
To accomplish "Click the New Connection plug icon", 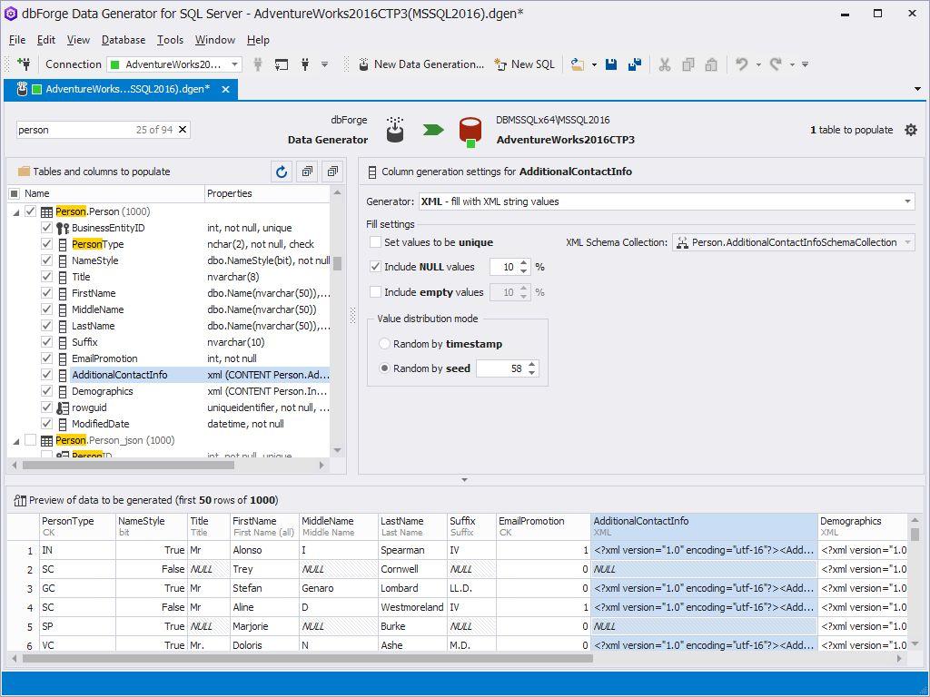I will 24,64.
